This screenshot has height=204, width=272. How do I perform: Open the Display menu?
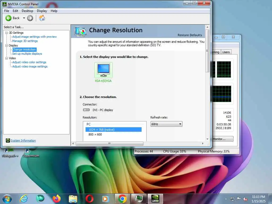tap(42, 11)
